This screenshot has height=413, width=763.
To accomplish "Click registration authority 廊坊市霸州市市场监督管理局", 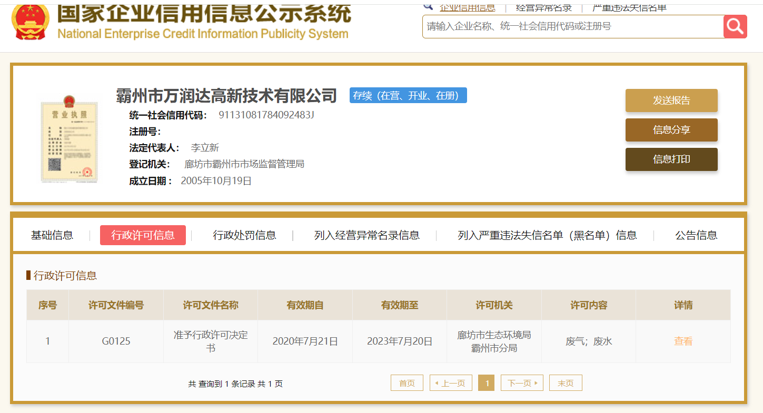I will [244, 164].
